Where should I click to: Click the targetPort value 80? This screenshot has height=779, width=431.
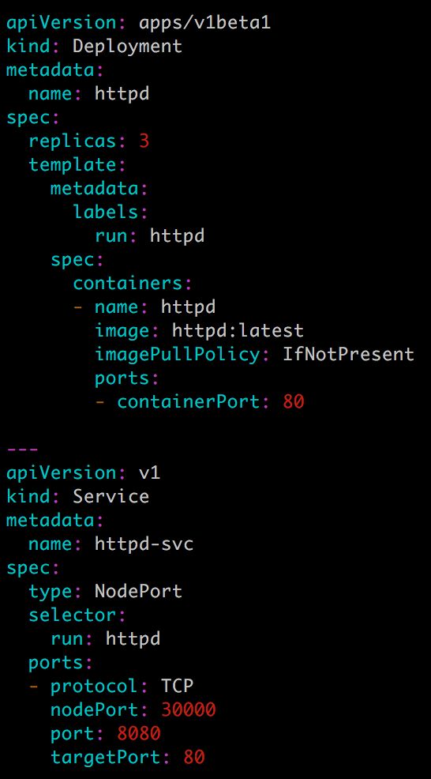tap(193, 757)
